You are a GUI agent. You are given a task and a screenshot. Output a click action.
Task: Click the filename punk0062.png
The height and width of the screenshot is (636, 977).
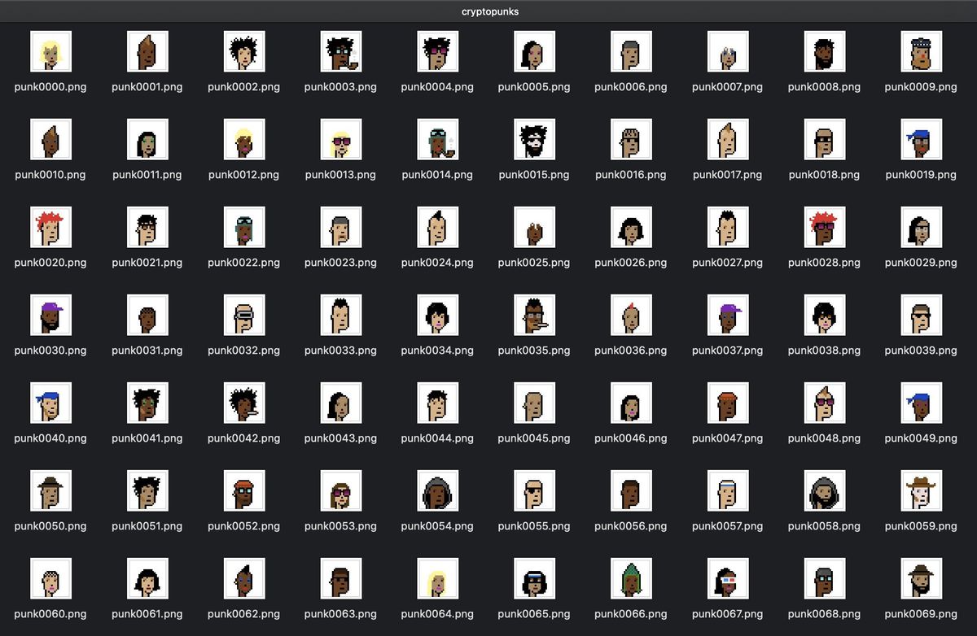(243, 614)
